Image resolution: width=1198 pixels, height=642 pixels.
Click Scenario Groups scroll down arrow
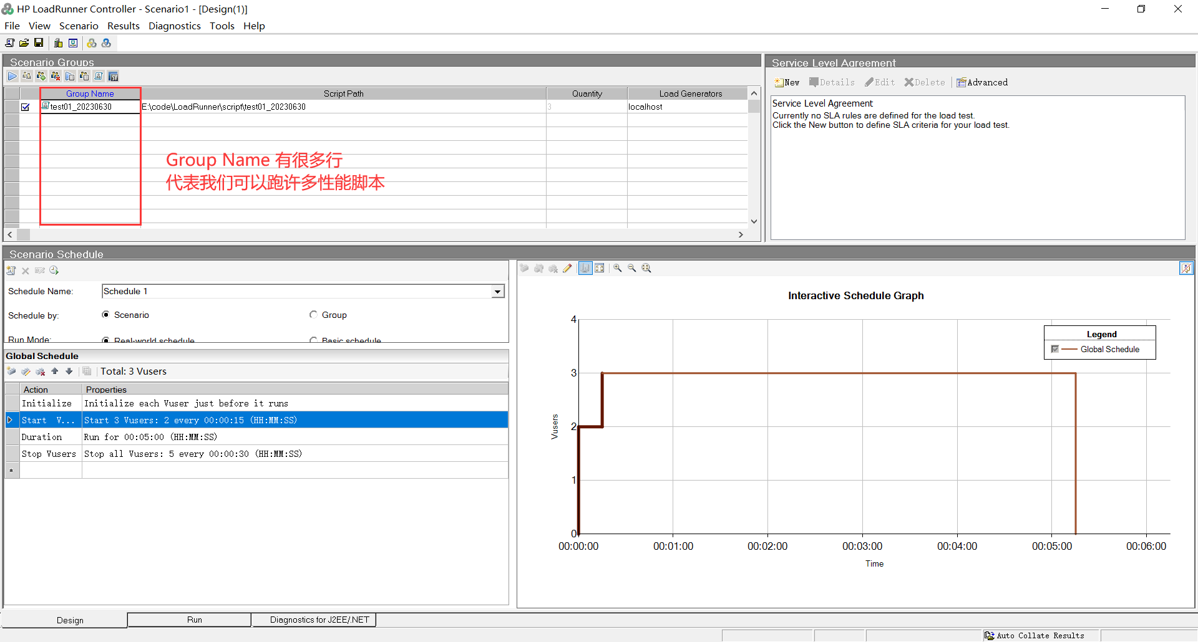pos(754,221)
